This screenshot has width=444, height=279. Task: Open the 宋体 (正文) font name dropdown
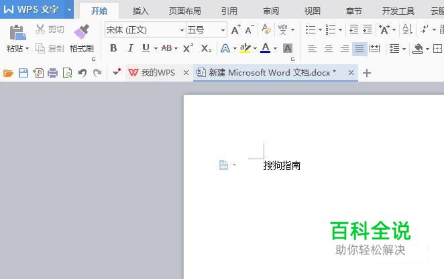pos(182,30)
